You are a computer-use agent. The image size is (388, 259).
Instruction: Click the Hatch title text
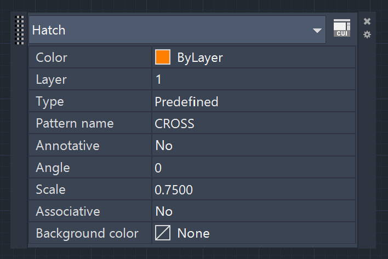click(49, 30)
